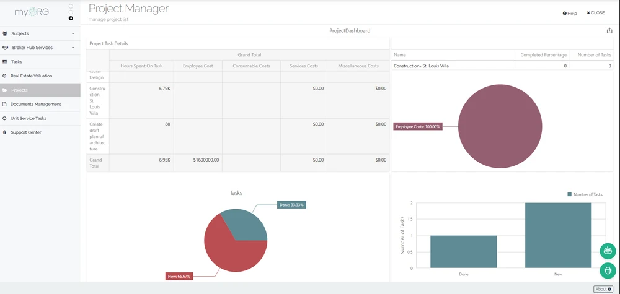Click the About button at bottom
The height and width of the screenshot is (294, 620).
603,289
